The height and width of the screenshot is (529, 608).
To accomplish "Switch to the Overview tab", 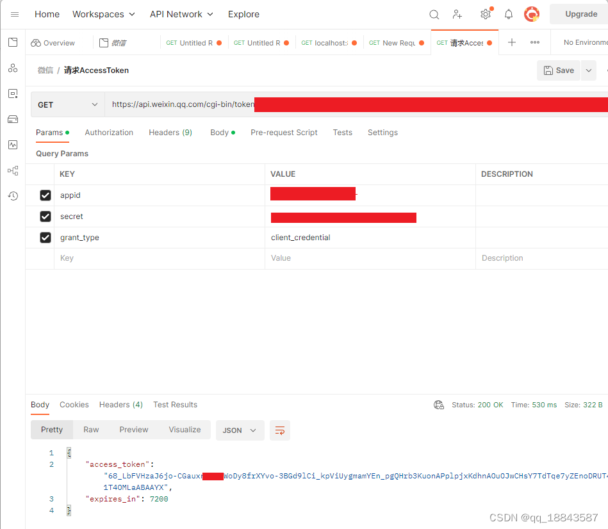I will point(53,43).
